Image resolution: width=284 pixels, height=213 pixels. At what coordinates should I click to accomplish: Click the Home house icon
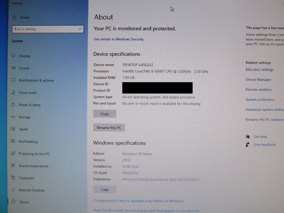click(x=14, y=17)
